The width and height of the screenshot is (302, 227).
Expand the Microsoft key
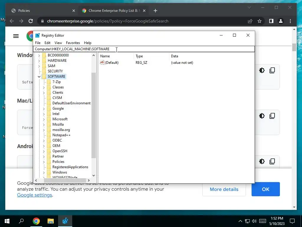click(x=44, y=119)
